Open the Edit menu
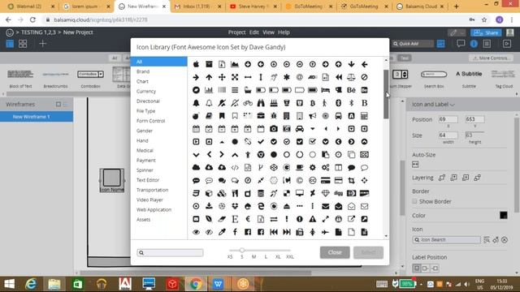 pyautogui.click(x=254, y=32)
